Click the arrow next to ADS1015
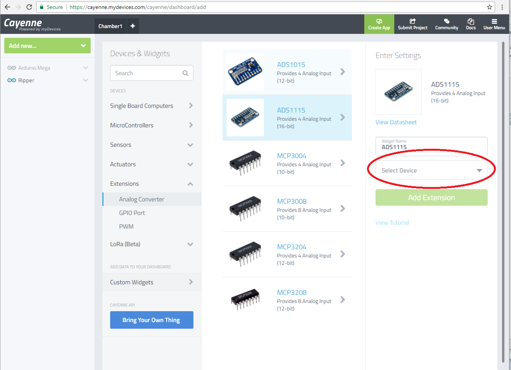511x370 pixels. tap(343, 72)
